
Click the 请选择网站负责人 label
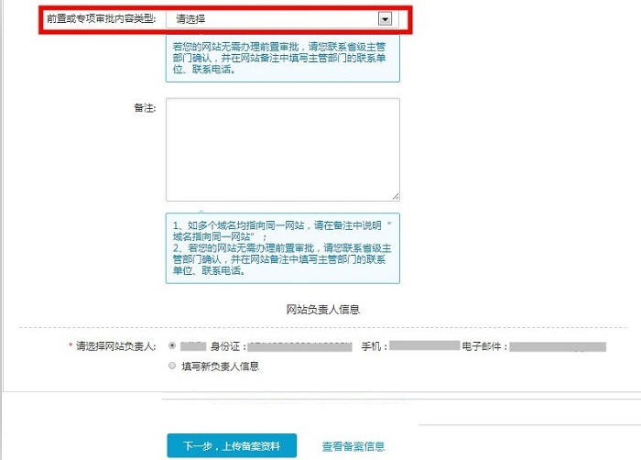[115, 346]
